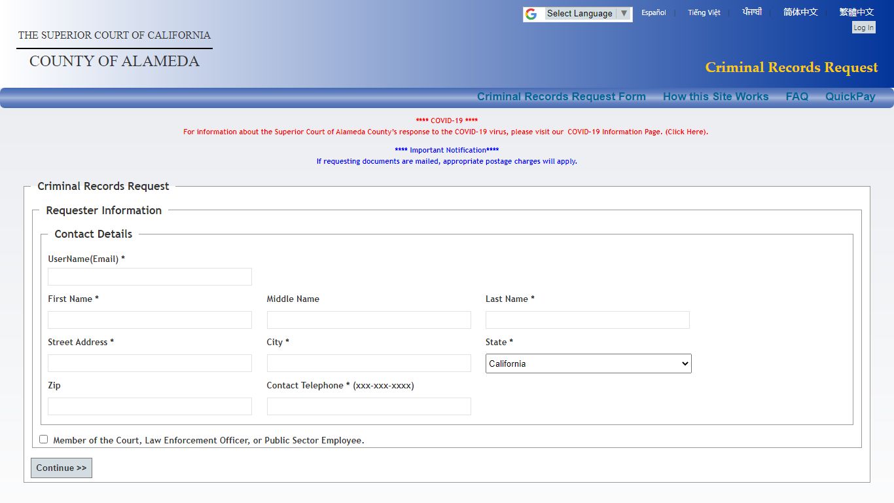This screenshot has width=894, height=503.
Task: Switch site language to Traditional Chinese (繁體中文)
Action: click(x=856, y=12)
